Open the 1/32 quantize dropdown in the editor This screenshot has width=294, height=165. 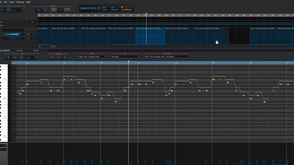coord(36,57)
